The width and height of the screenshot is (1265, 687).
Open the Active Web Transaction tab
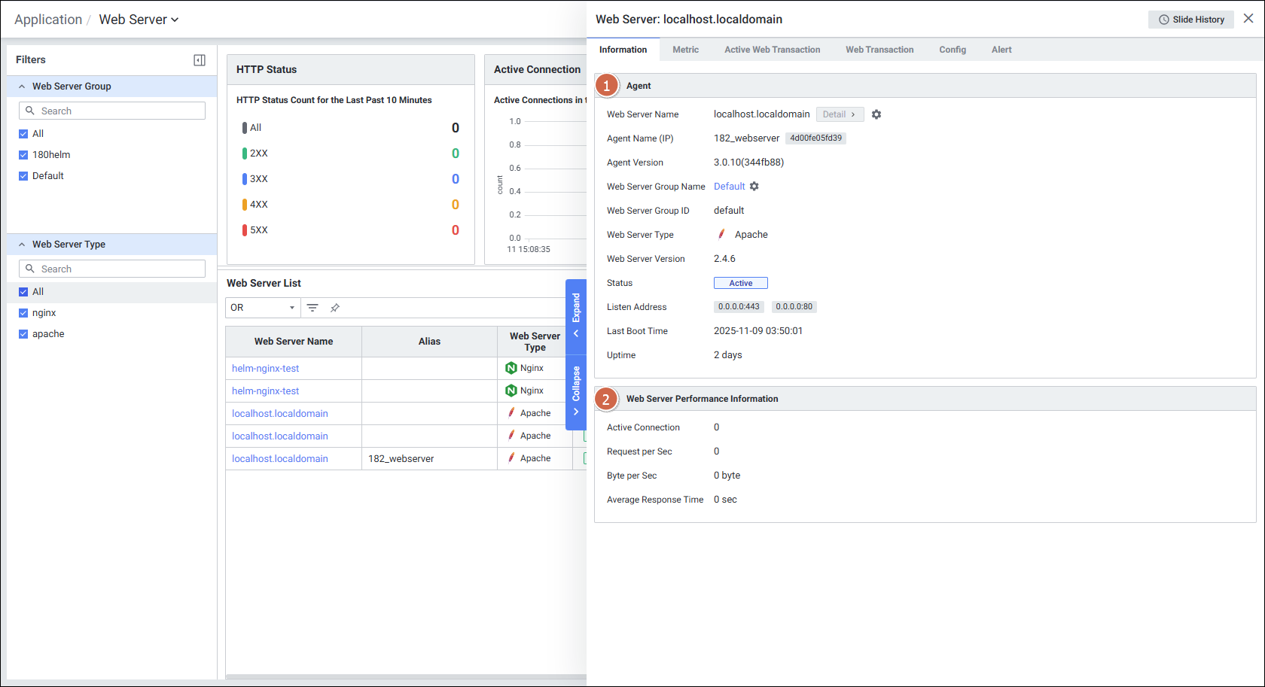[772, 50]
